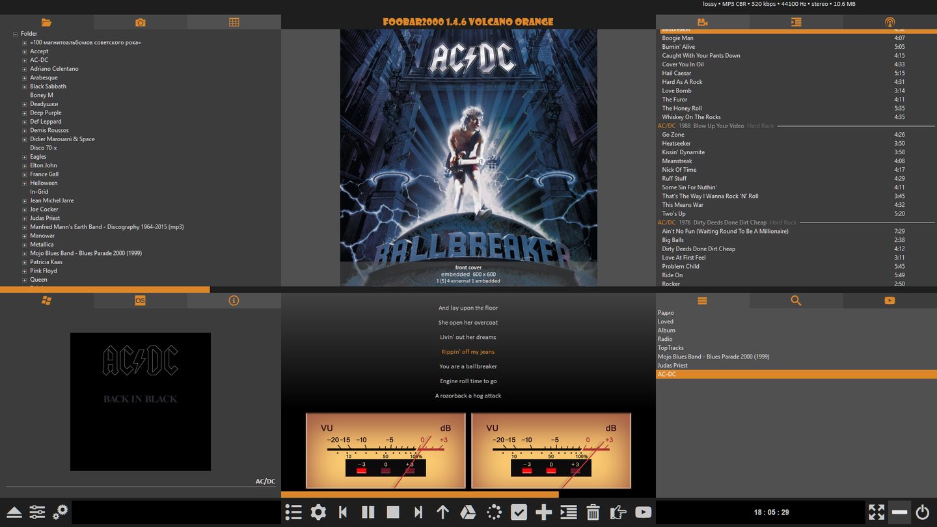Click the trash delete icon
Image resolution: width=937 pixels, height=527 pixels.
pos(593,512)
